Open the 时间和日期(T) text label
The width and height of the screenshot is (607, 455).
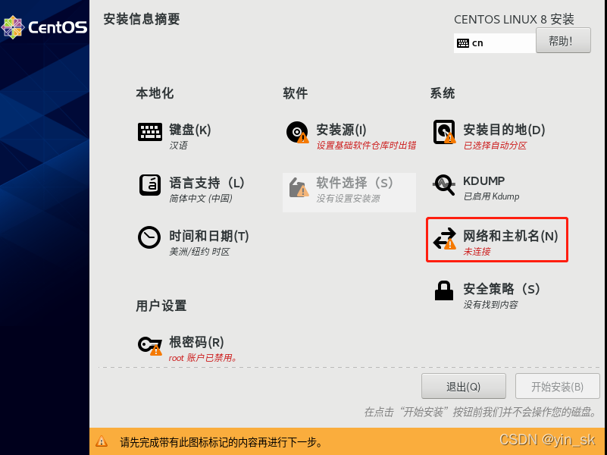(x=208, y=236)
